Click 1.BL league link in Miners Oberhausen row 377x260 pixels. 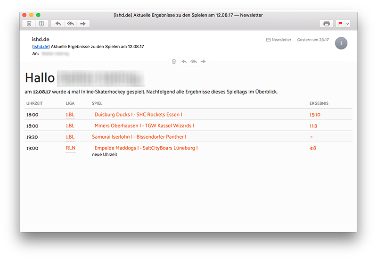(x=70, y=126)
